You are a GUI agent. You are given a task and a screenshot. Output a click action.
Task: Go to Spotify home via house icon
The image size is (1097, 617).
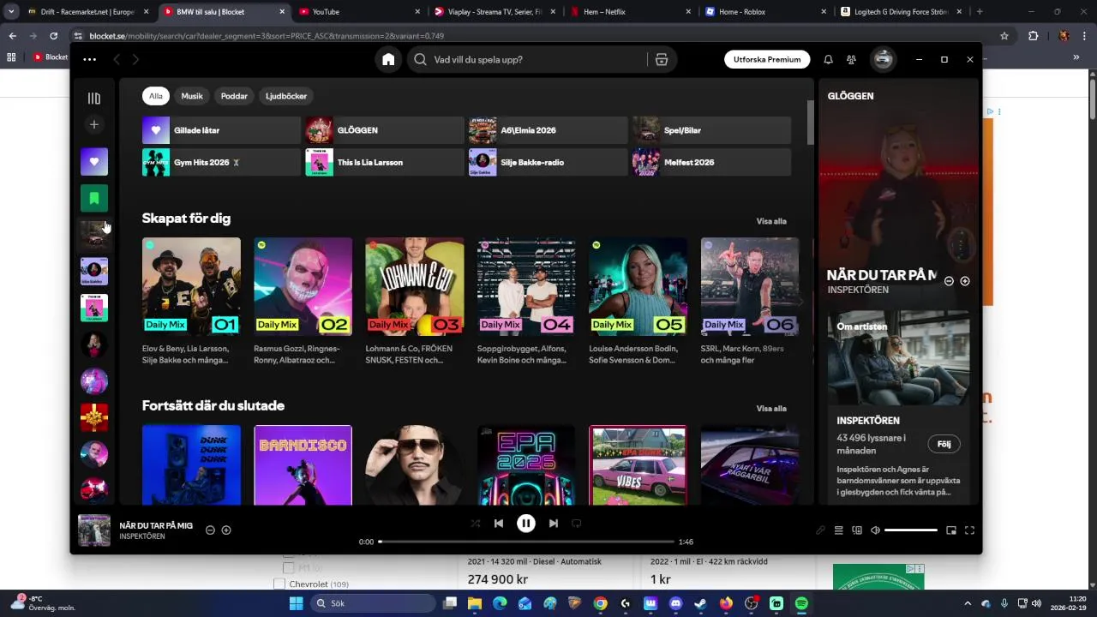(x=388, y=59)
